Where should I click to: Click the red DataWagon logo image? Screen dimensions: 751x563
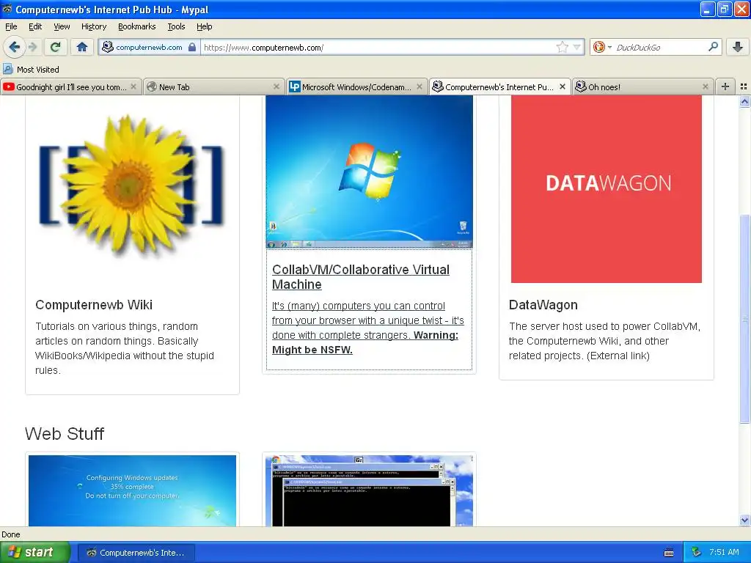point(607,188)
